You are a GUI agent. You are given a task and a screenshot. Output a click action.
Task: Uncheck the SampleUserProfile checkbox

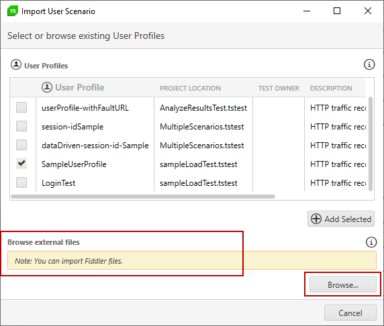[21, 164]
